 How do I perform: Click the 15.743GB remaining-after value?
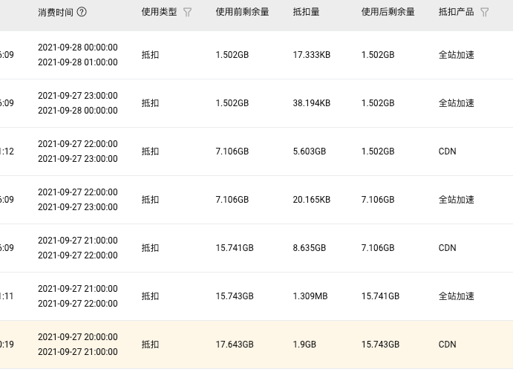380,345
